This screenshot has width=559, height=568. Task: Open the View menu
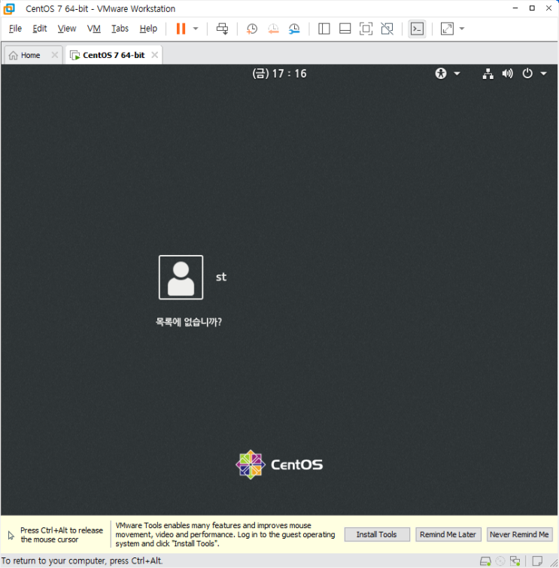pos(67,29)
